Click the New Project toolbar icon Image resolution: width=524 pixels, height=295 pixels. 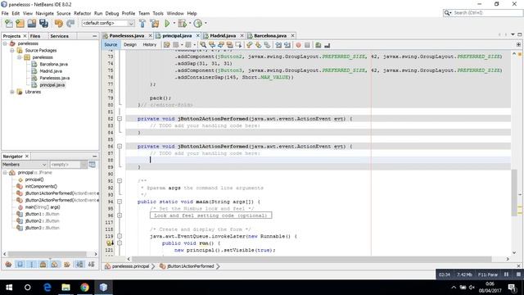click(20, 24)
